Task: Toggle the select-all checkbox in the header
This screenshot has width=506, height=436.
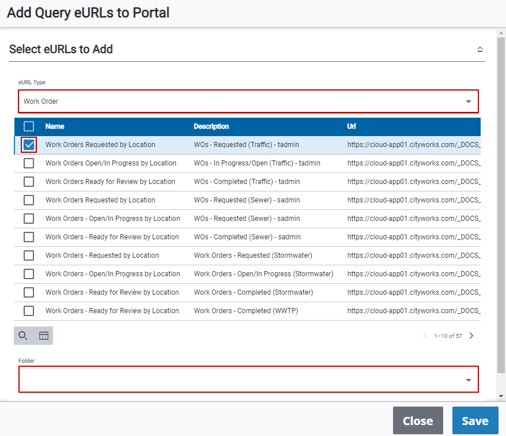Action: click(x=29, y=126)
